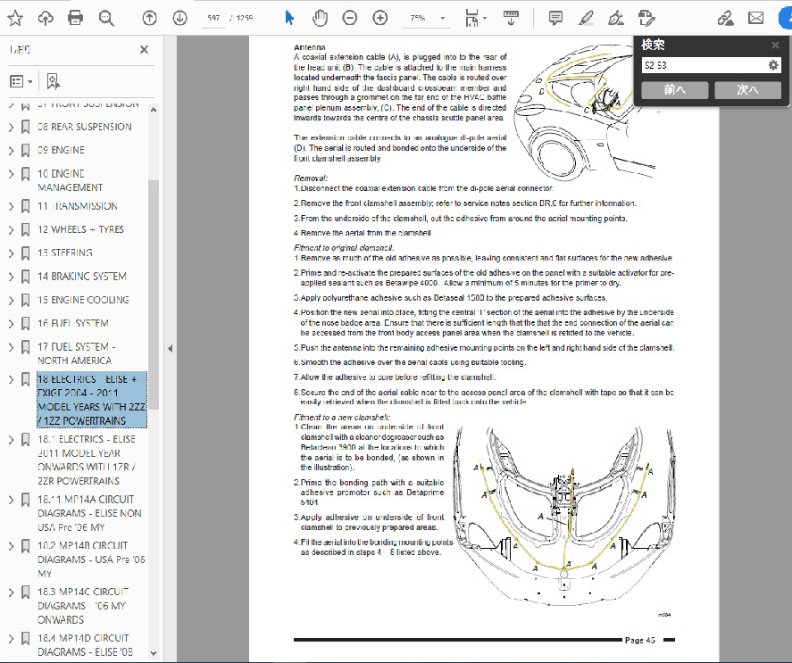Open 16 FUEL SYSTEM bookmark
Viewport: 792px width, 663px height.
click(x=73, y=323)
